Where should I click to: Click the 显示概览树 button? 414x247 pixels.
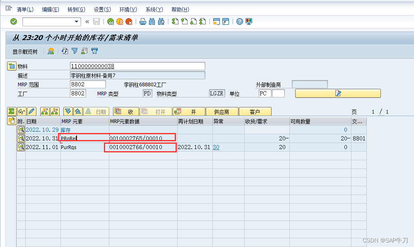click(25, 52)
